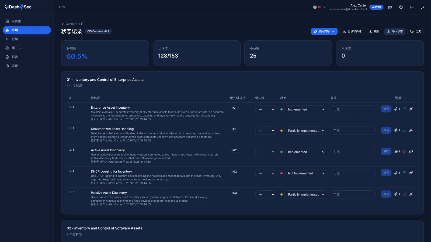The height and width of the screenshot is (242, 431).
Task: Click the AI sparkle icon for Unauthorized Asset Handling
Action: pyautogui.click(x=411, y=130)
